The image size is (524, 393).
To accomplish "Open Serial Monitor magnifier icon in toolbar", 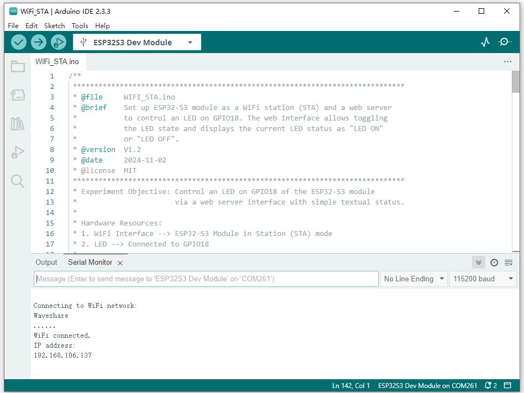I will pyautogui.click(x=505, y=43).
